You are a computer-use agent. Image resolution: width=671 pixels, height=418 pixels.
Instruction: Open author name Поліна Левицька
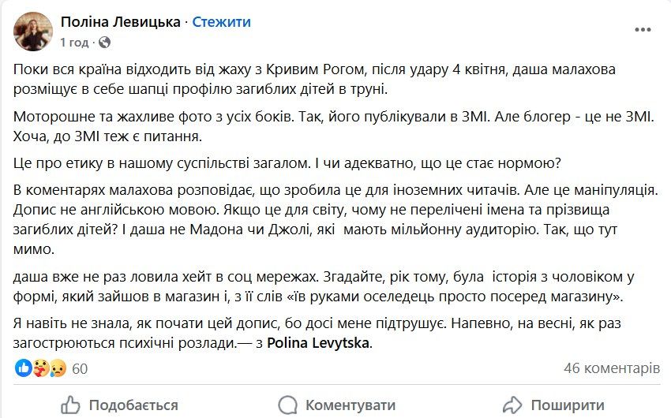pyautogui.click(x=120, y=22)
